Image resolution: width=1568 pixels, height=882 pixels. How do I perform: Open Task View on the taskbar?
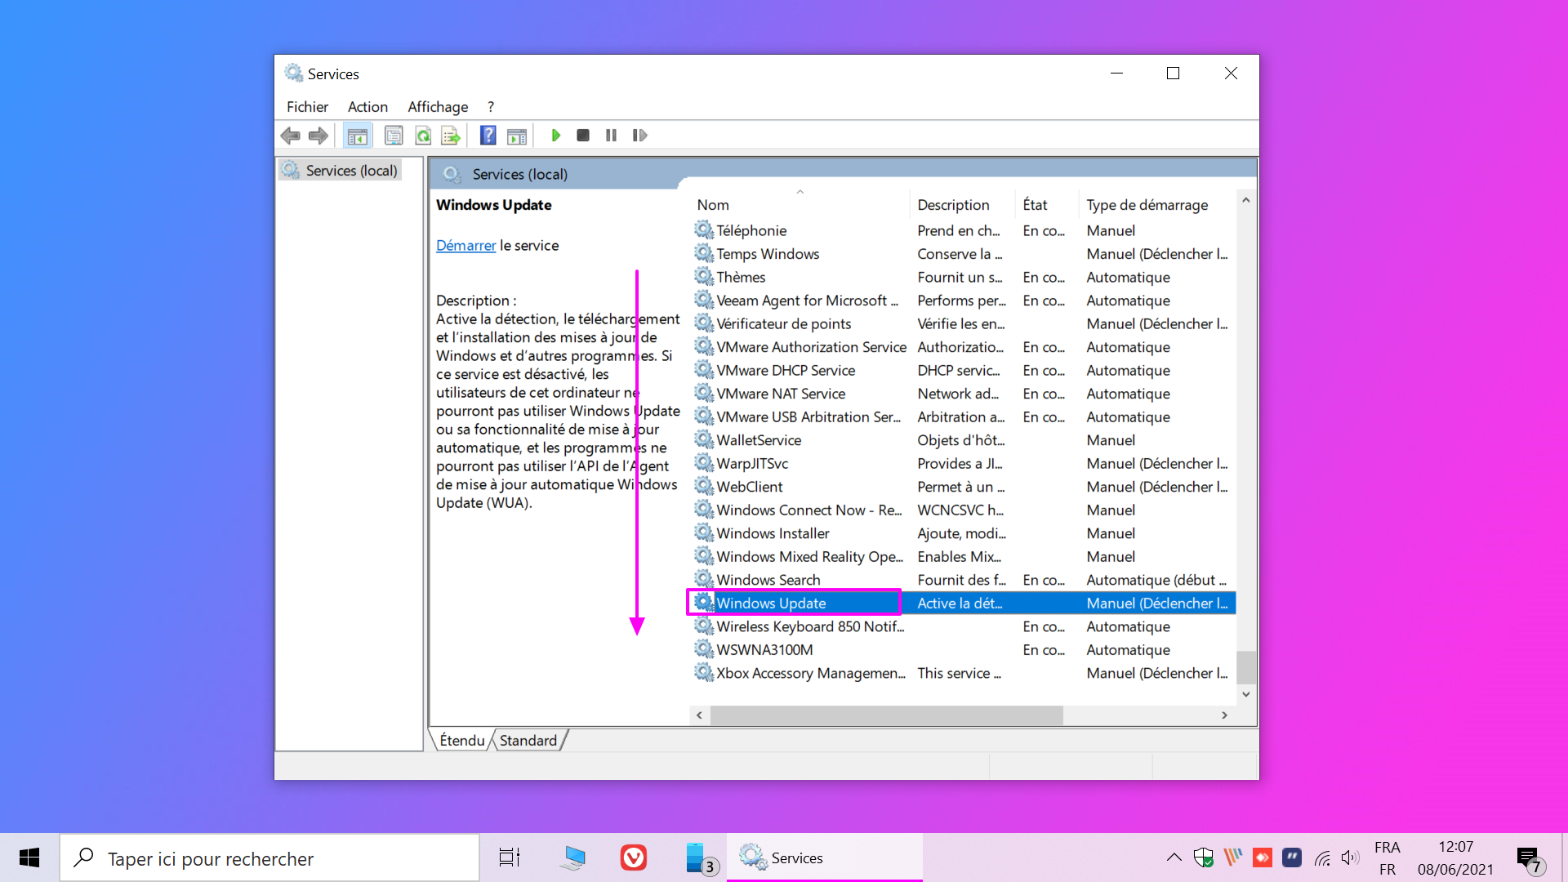(510, 858)
